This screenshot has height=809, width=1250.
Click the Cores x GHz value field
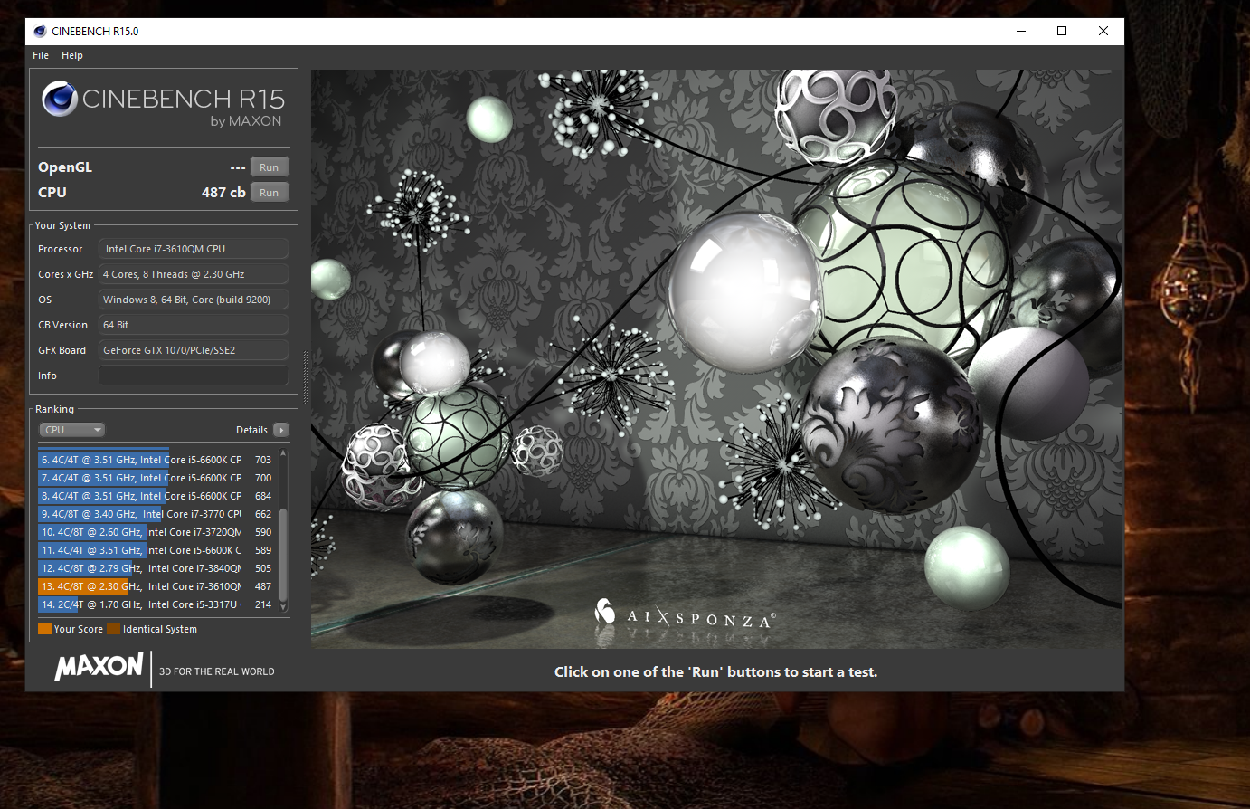pos(194,274)
